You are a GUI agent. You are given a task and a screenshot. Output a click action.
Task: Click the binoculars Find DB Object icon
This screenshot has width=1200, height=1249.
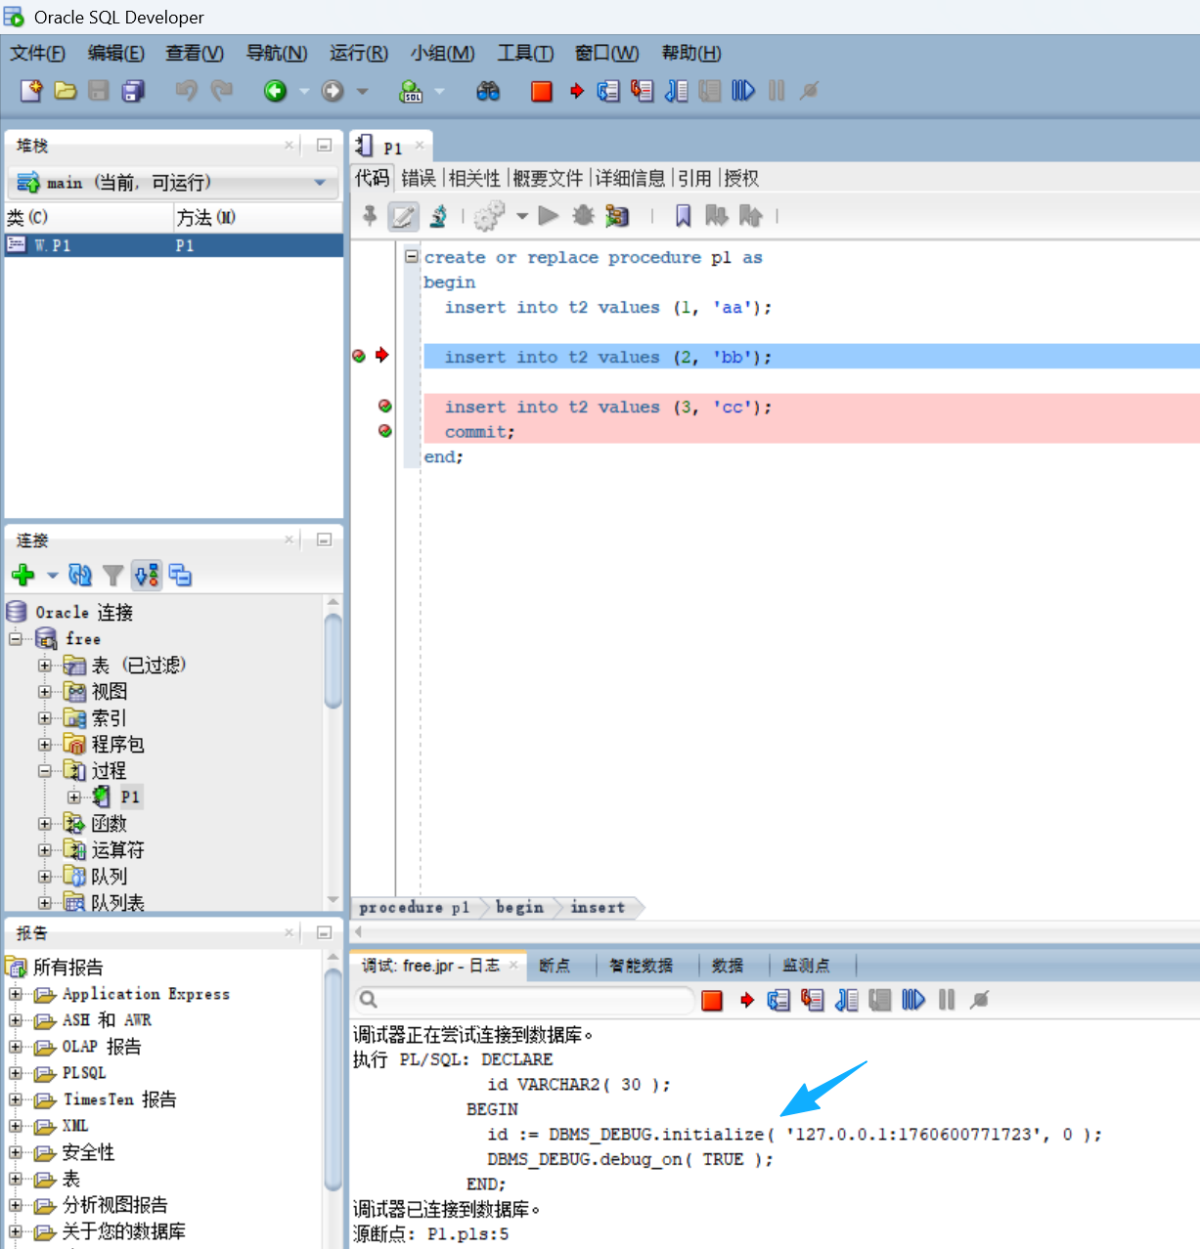click(488, 91)
